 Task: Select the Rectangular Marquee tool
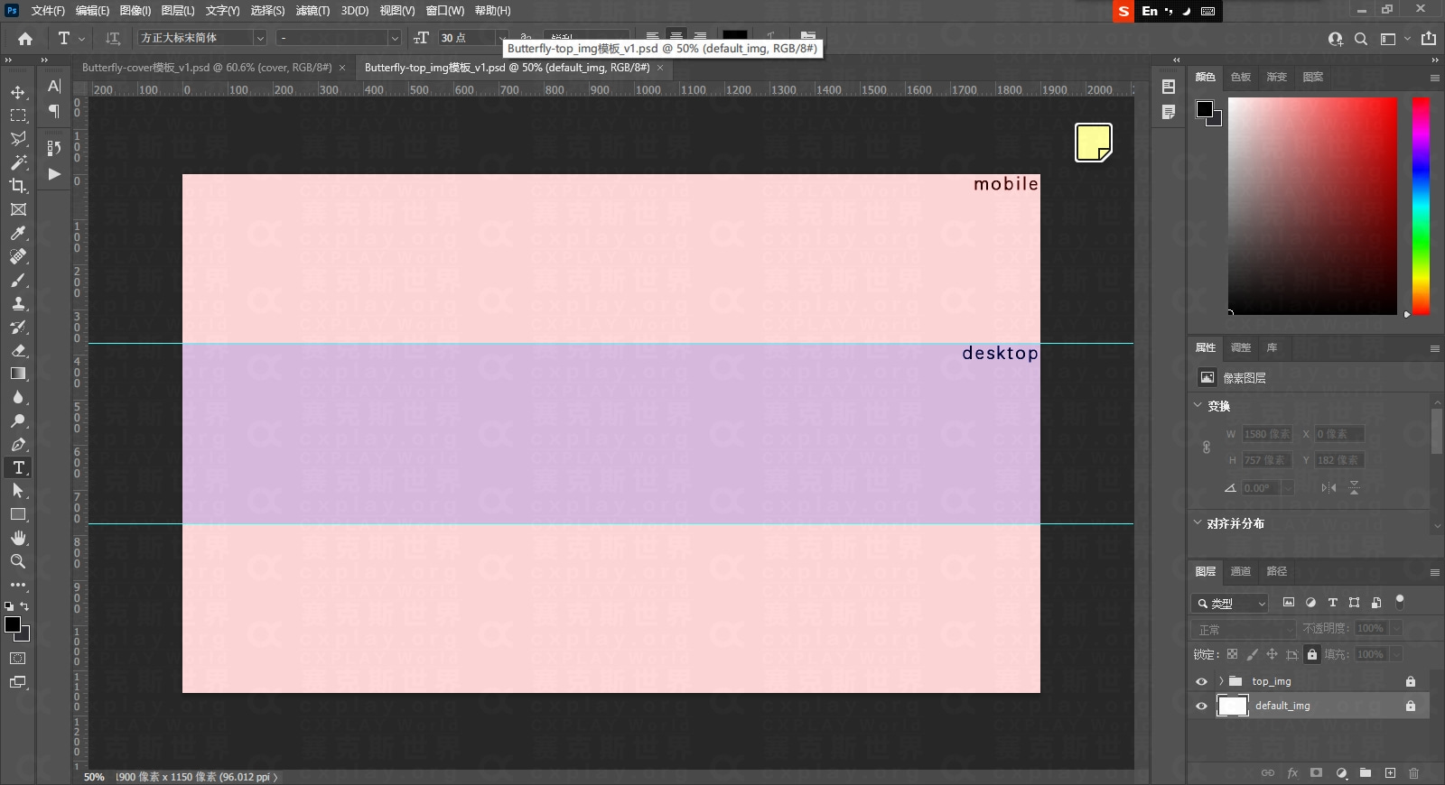coord(18,115)
